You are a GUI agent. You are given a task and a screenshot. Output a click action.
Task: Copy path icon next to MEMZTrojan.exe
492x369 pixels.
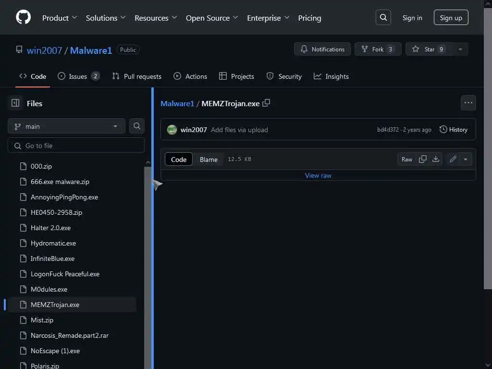(x=266, y=103)
